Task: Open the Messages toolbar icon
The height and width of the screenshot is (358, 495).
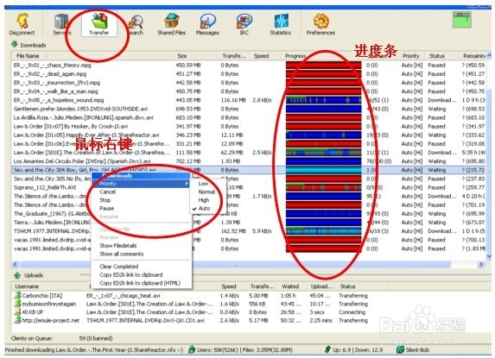Action: [x=207, y=24]
